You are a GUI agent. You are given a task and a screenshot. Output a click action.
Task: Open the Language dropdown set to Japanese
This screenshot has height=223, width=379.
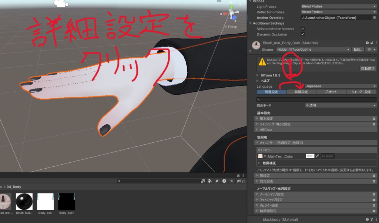pos(341,86)
